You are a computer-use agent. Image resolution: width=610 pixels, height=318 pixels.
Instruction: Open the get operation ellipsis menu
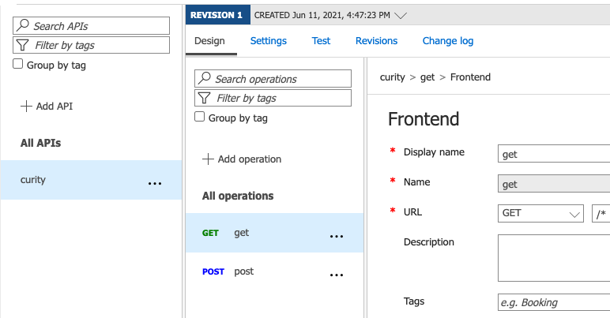(337, 236)
